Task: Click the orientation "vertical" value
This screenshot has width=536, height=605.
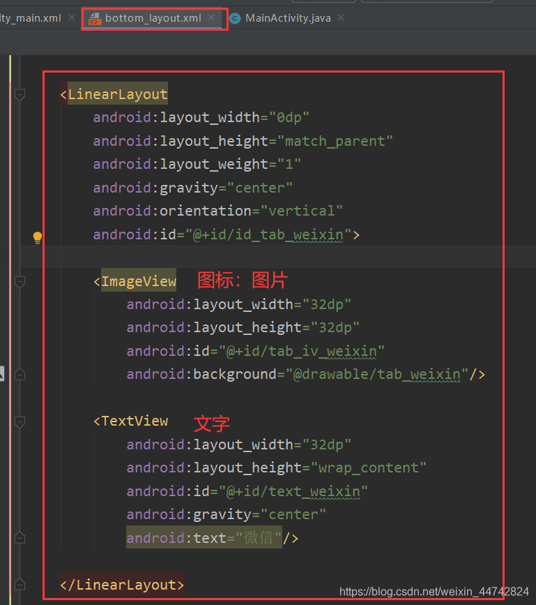Action: [x=301, y=211]
